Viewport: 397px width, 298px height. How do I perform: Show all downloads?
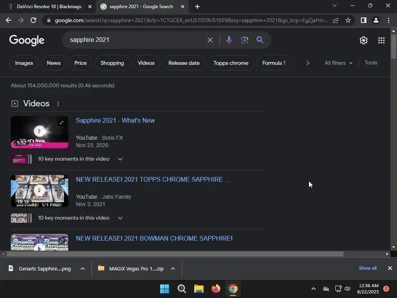tap(368, 268)
